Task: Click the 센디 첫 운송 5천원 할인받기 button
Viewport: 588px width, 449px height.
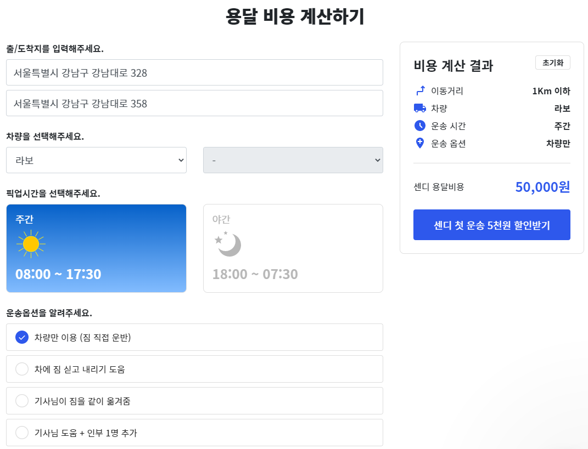Action: click(491, 225)
